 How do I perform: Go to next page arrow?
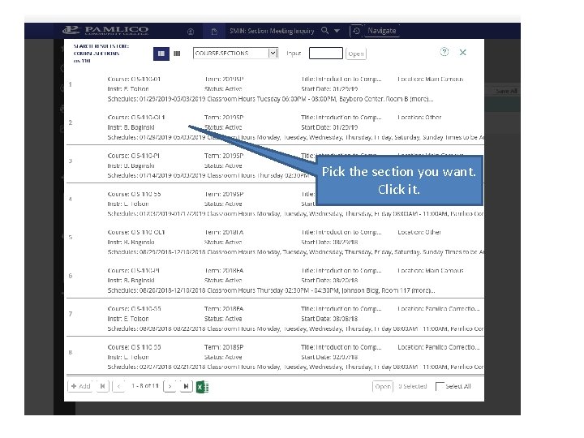point(170,386)
